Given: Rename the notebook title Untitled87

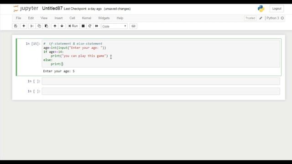Looking at the screenshot, I should click(x=52, y=8).
